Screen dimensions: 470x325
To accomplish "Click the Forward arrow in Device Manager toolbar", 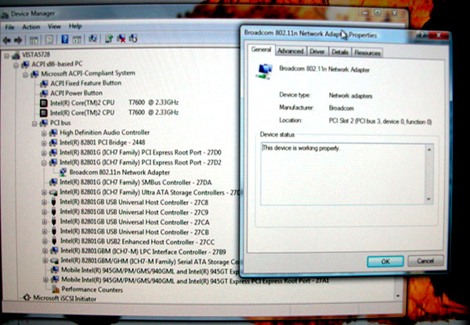I will [18, 40].
